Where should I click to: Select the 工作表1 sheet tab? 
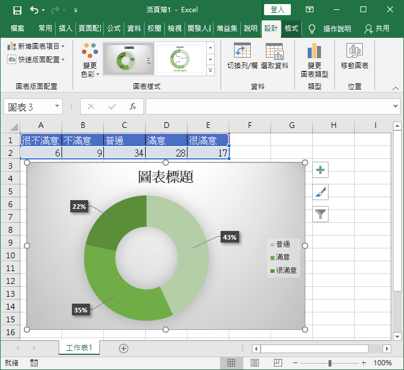coord(79,348)
